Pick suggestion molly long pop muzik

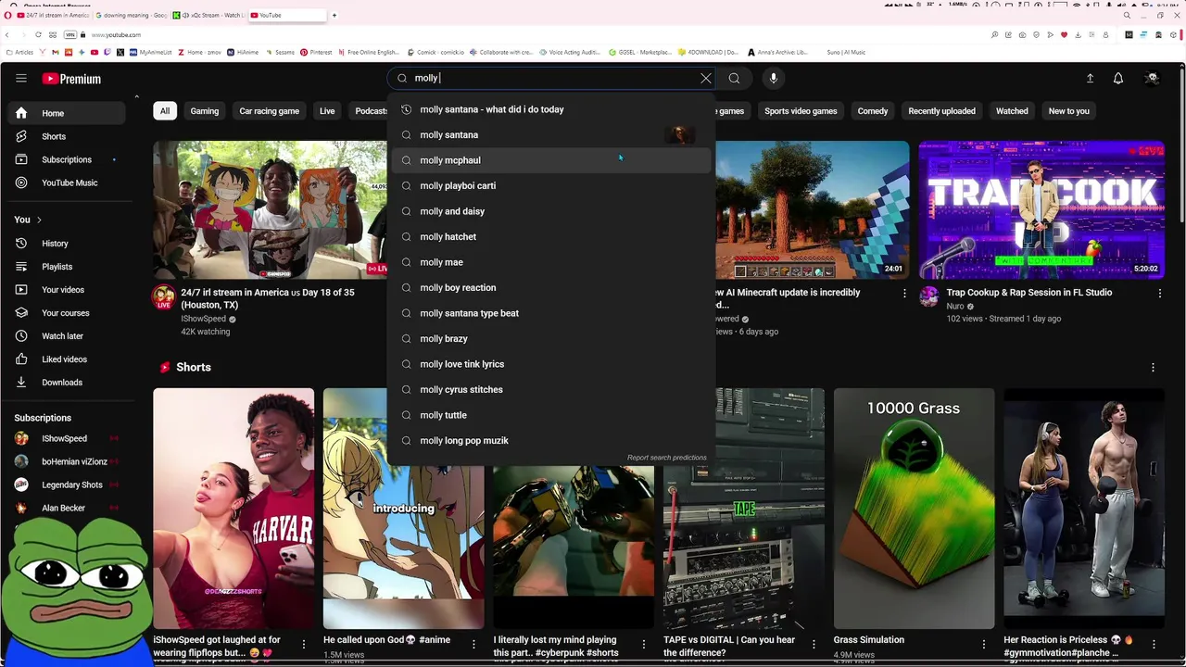(x=551, y=441)
